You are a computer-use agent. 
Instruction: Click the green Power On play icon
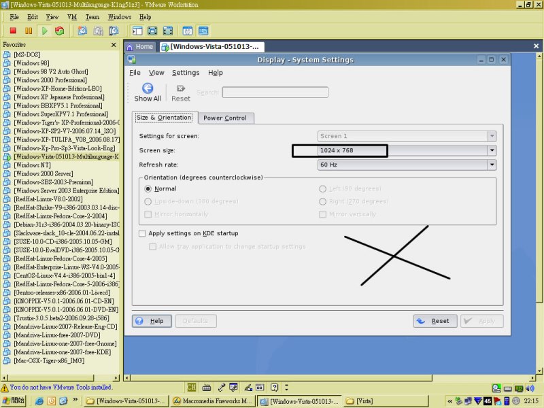[x=44, y=31]
